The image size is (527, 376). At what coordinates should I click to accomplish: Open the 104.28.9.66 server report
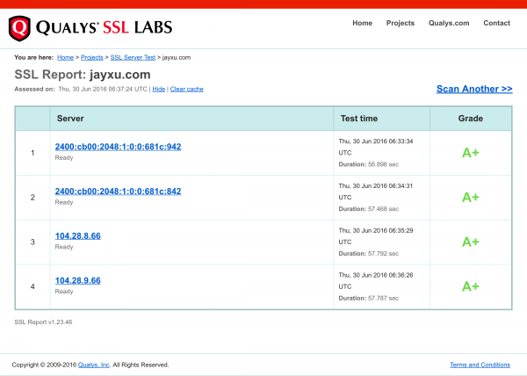pos(77,281)
